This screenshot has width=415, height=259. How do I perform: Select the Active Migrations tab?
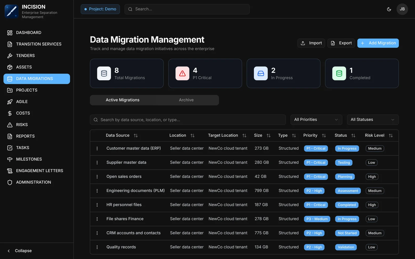(x=122, y=100)
